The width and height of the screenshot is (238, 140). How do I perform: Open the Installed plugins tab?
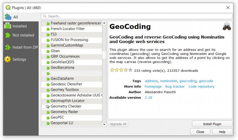coord(21,26)
